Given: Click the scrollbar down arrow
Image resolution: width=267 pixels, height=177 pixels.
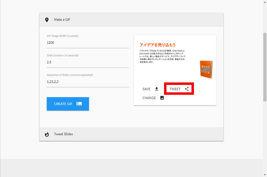Looking at the screenshot, I should tap(265, 175).
